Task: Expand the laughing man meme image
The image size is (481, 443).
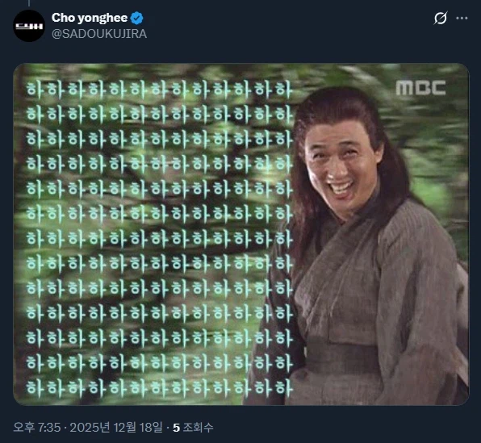Action: tap(241, 234)
